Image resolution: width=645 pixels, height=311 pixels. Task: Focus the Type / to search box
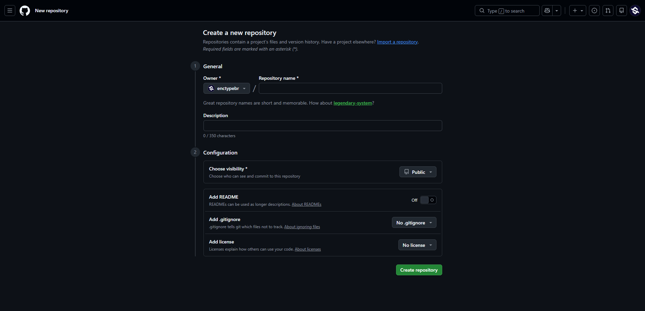[x=507, y=11]
